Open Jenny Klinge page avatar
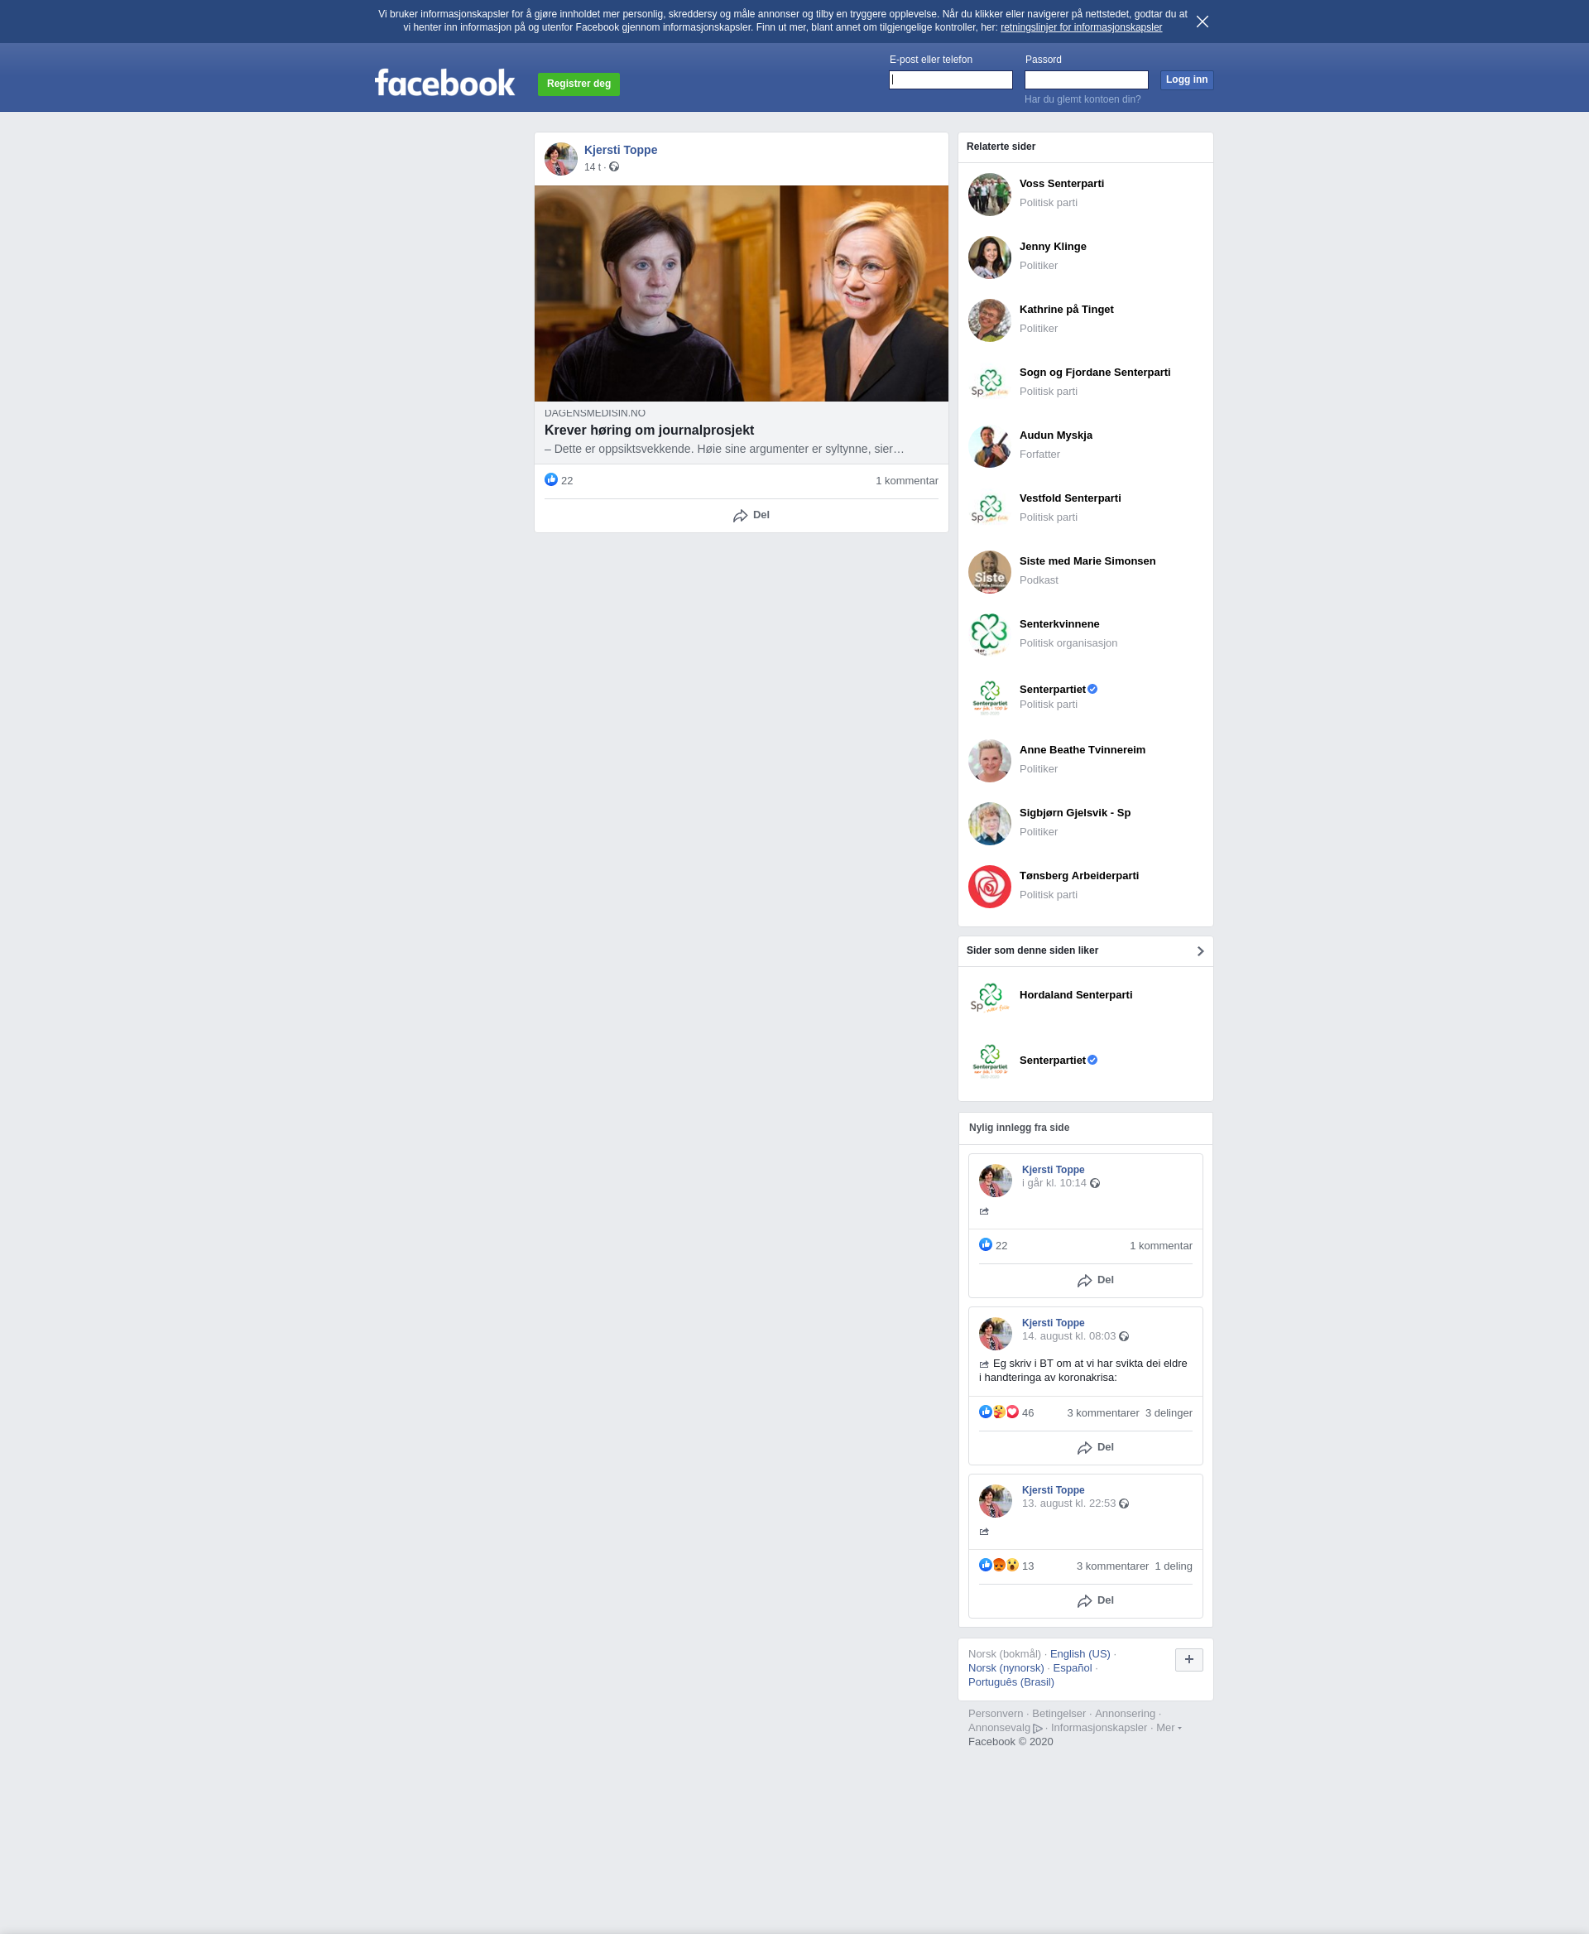This screenshot has height=1934, width=1589. click(x=990, y=257)
